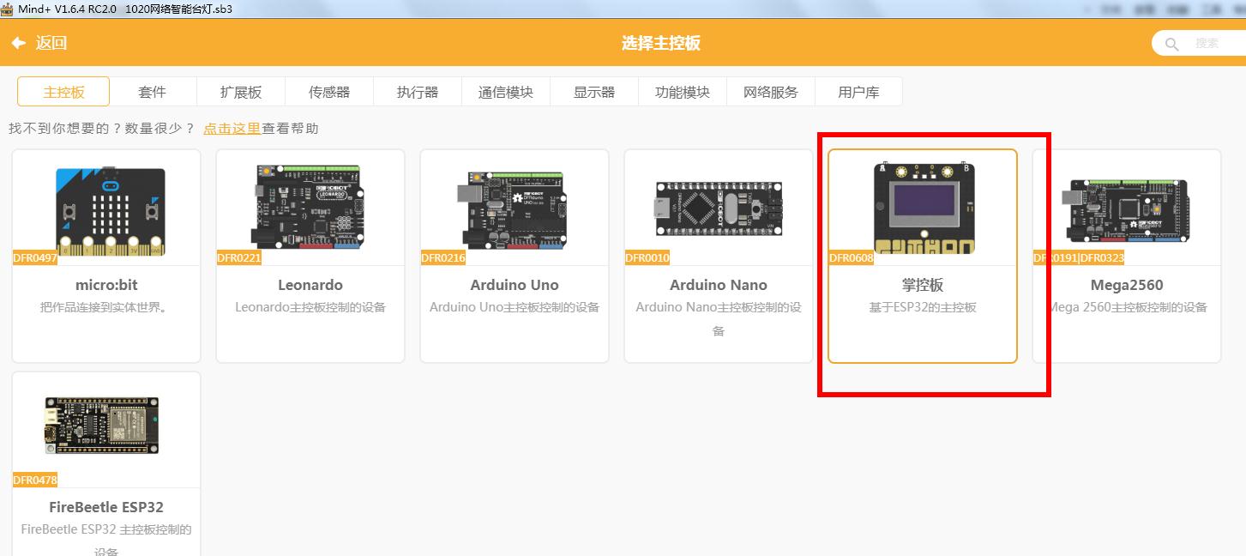
Task: Click description Arduino Uno主控板控制的设备
Action: coord(515,307)
